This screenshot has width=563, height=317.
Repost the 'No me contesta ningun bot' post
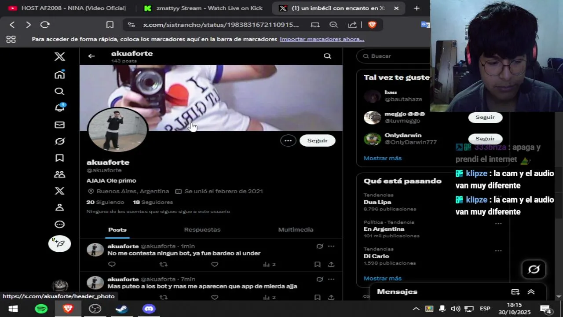coord(164,264)
